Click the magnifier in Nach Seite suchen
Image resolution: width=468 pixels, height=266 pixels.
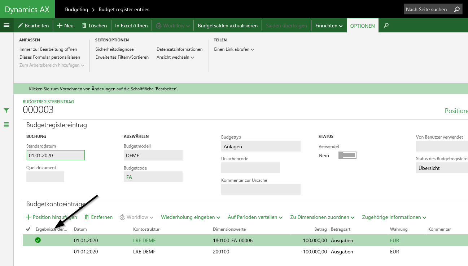[x=457, y=9]
